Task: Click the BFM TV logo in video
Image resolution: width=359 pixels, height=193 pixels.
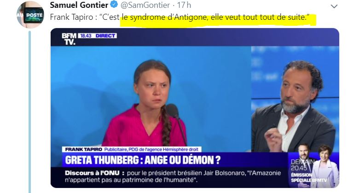Action: (x=69, y=39)
